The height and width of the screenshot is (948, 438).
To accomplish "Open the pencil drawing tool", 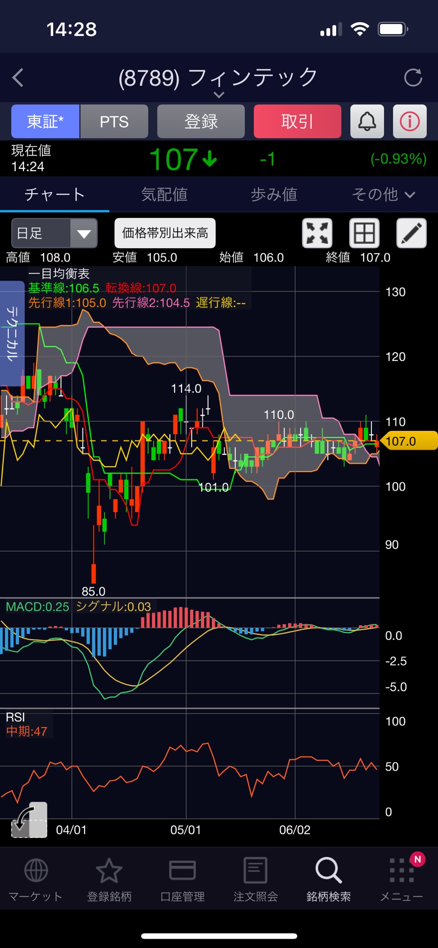I will pos(411,233).
